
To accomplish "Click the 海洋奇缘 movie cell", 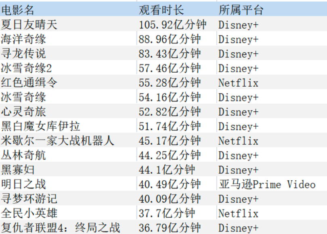I will coord(24,39).
